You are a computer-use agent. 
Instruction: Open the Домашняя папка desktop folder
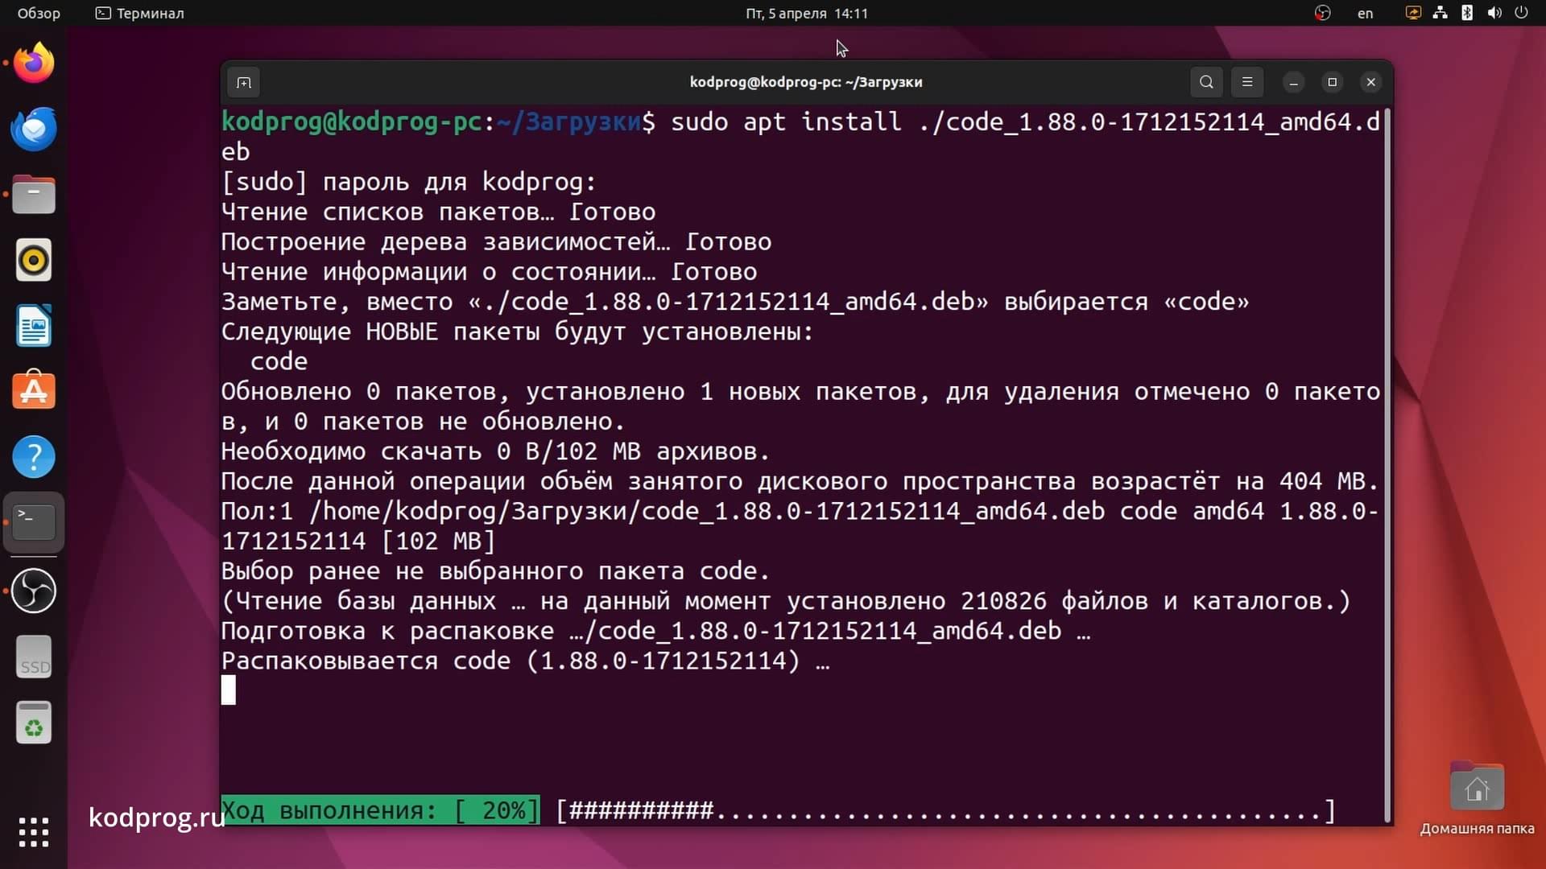1477,798
